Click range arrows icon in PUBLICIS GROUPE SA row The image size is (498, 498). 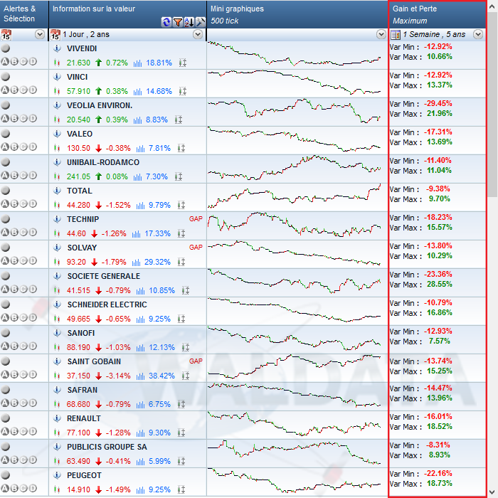tap(181, 461)
